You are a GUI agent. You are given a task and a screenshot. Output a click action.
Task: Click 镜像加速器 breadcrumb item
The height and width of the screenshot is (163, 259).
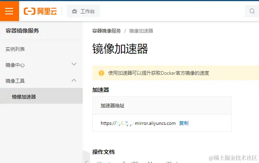141,31
